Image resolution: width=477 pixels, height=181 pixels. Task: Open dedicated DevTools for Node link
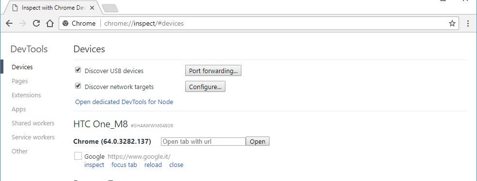click(x=124, y=102)
